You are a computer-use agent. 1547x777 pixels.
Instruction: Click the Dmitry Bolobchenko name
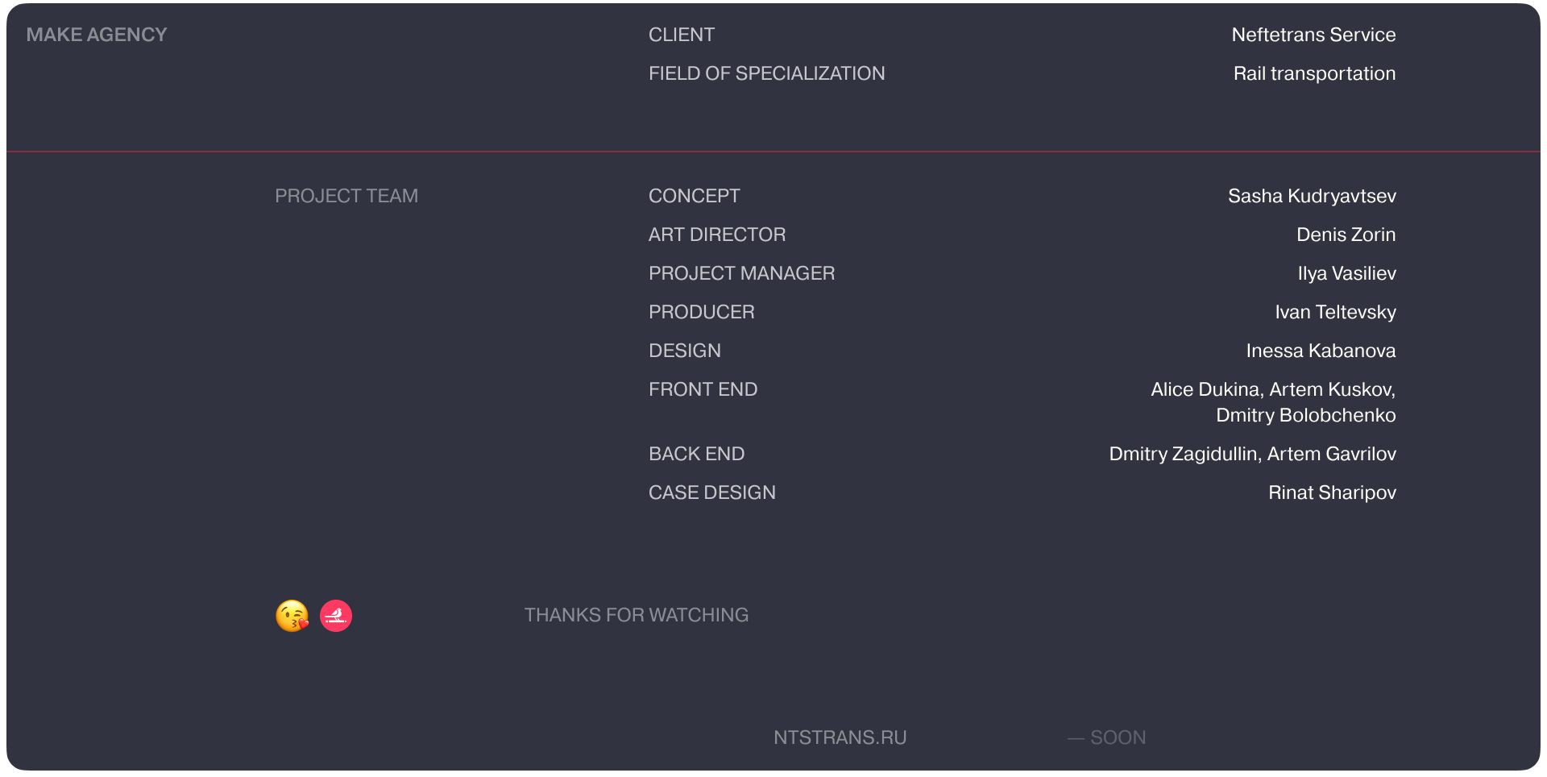coord(1305,415)
